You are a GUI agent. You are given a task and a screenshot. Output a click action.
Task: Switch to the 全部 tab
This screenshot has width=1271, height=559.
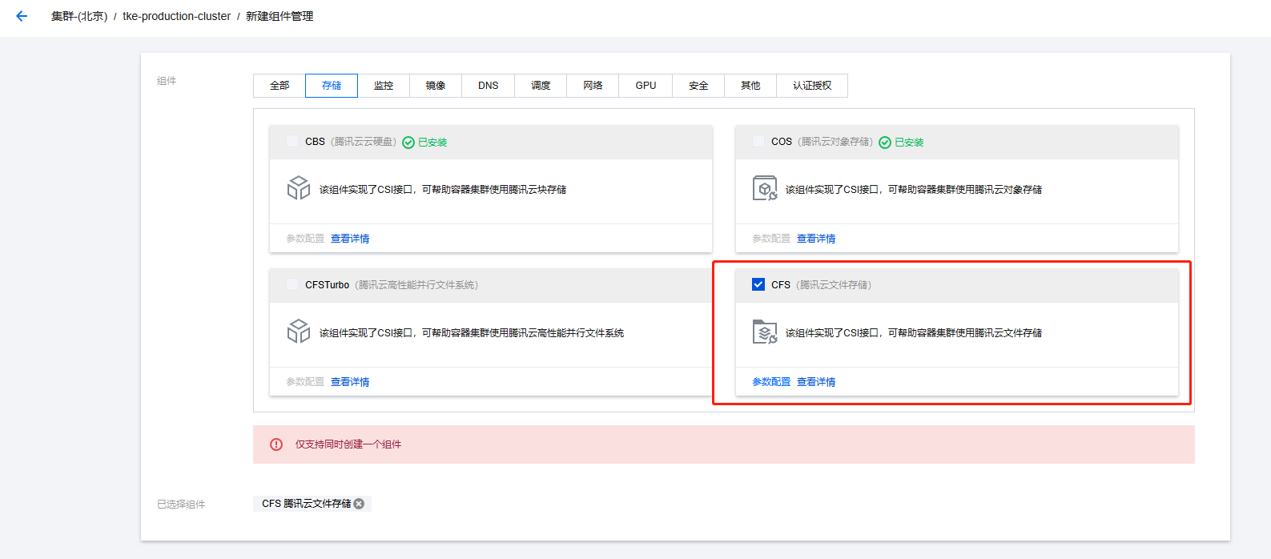point(280,86)
